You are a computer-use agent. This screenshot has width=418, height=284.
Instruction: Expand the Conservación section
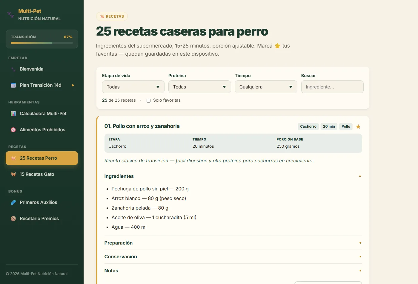coord(233,256)
